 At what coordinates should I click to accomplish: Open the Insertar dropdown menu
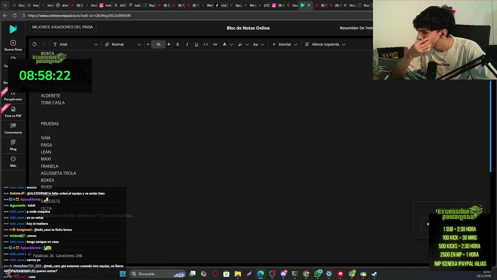[285, 44]
